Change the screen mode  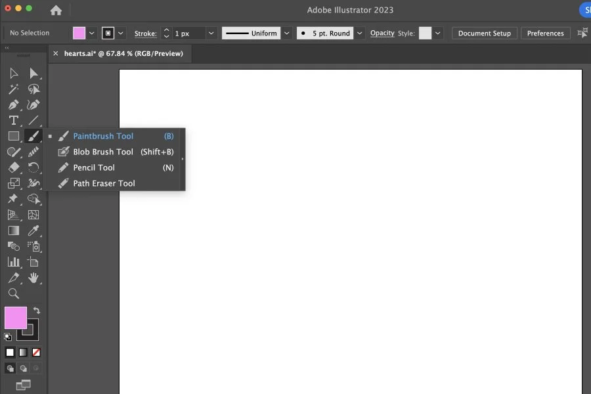click(x=24, y=385)
